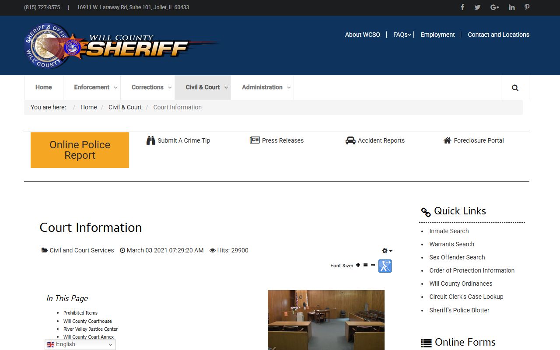Viewport: 560px width, 350px height.
Task: Open the Foreclosure Portal link
Action: [x=479, y=140]
